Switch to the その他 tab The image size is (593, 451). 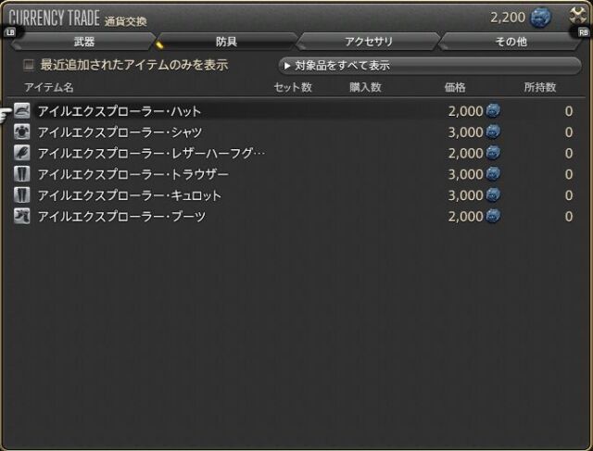coord(509,42)
